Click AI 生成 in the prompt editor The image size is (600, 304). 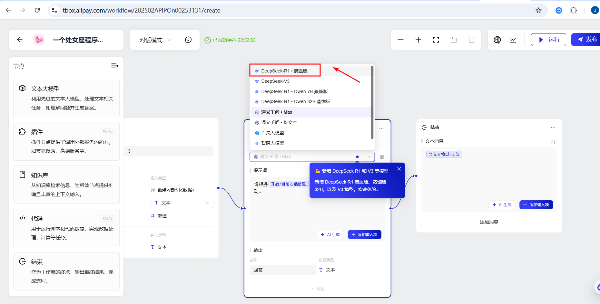pyautogui.click(x=330, y=235)
